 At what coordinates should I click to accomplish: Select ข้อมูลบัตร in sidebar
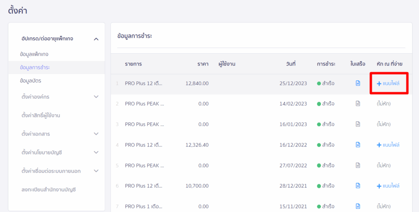[30, 80]
